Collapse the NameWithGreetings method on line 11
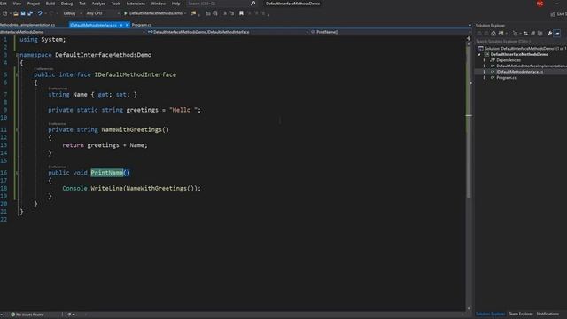 point(18,130)
